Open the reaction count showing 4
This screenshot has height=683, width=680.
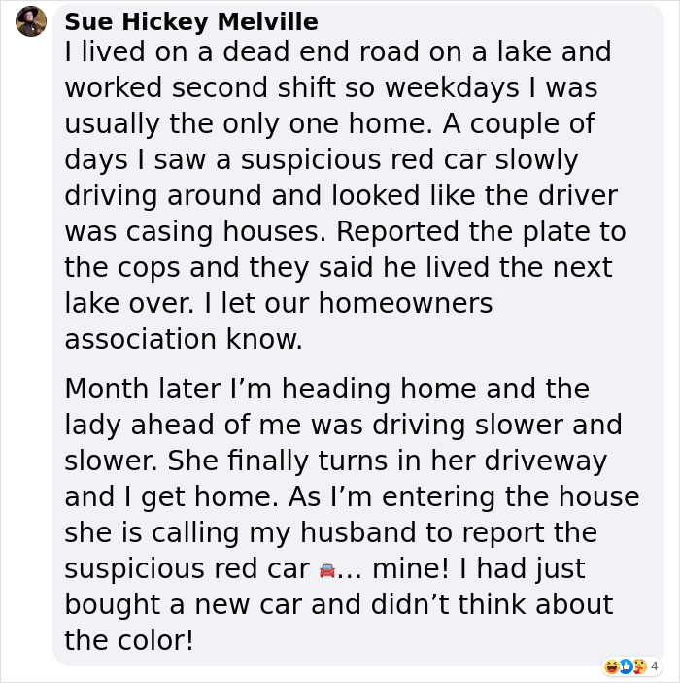654,666
